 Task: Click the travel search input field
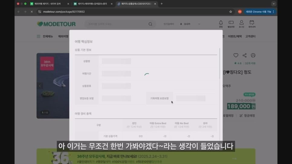[x=116, y=24]
